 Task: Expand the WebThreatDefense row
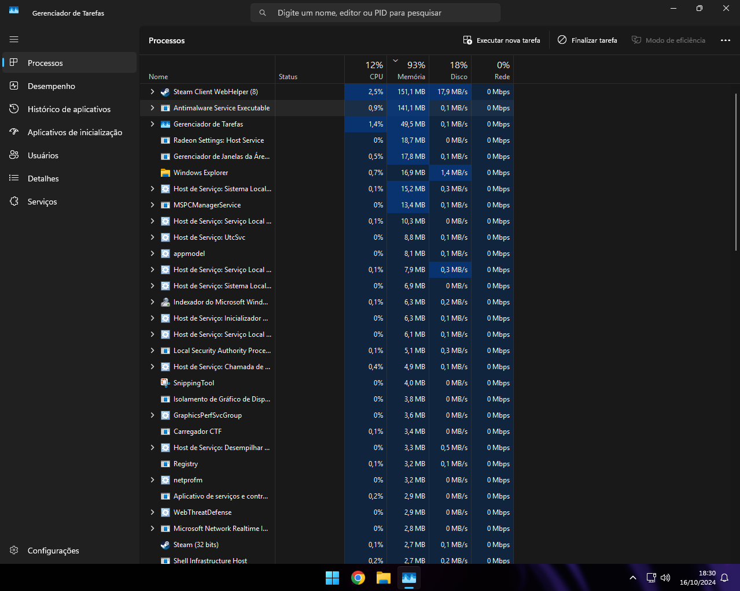pyautogui.click(x=152, y=512)
